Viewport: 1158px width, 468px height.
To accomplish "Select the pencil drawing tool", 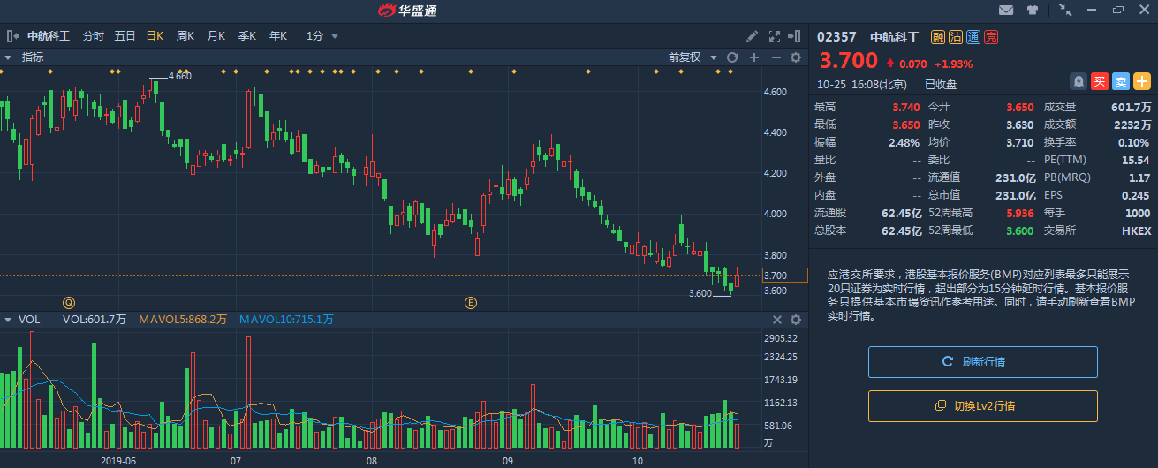I will (x=752, y=36).
